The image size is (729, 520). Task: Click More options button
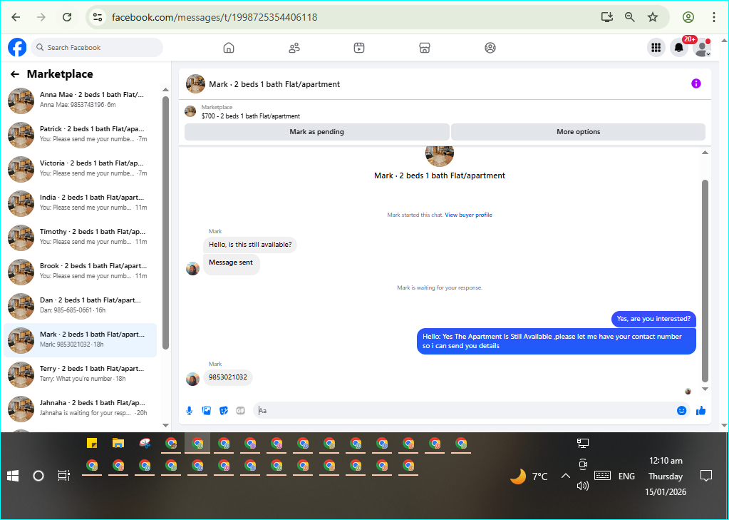tap(578, 132)
